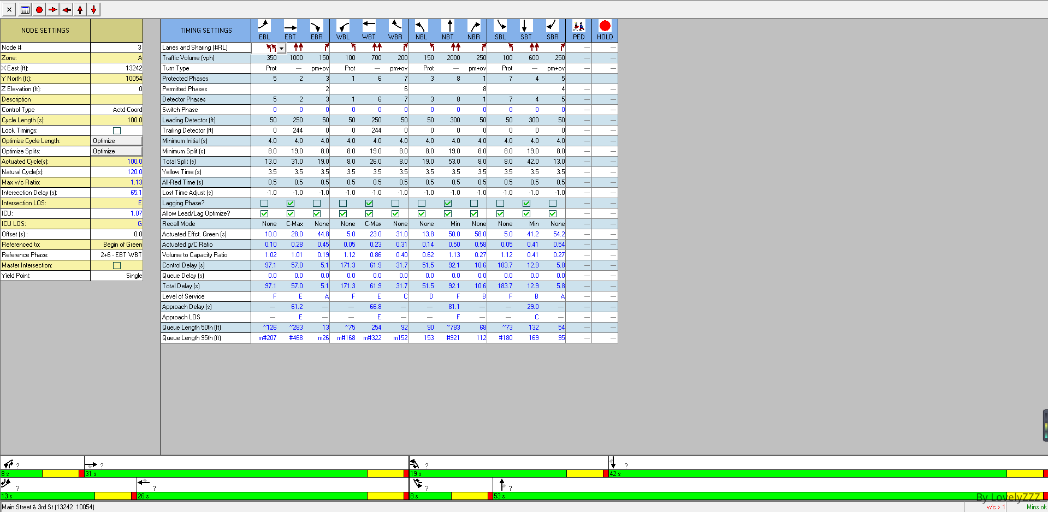This screenshot has height=512, width=1048.
Task: Click the red circle node toolbar icon
Action: pos(39,10)
